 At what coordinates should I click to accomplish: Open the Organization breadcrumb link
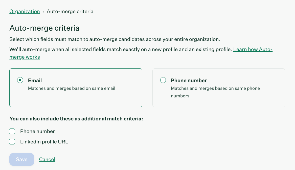point(25,11)
